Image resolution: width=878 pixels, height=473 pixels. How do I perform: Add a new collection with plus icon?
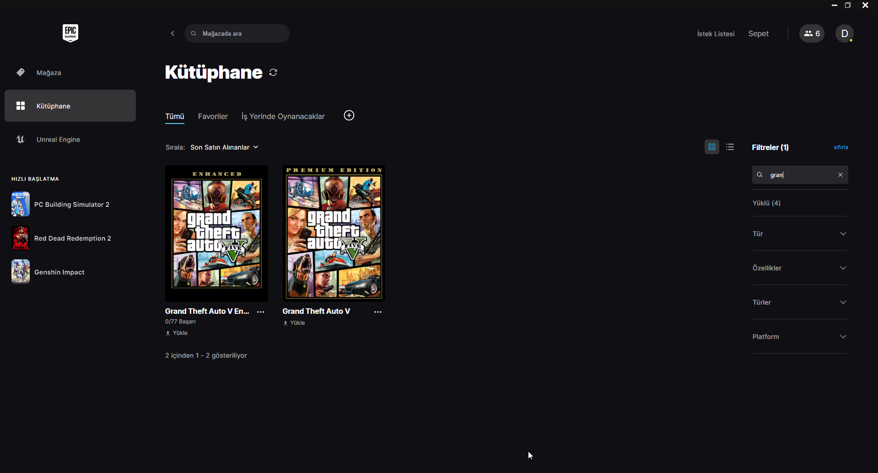pyautogui.click(x=349, y=115)
